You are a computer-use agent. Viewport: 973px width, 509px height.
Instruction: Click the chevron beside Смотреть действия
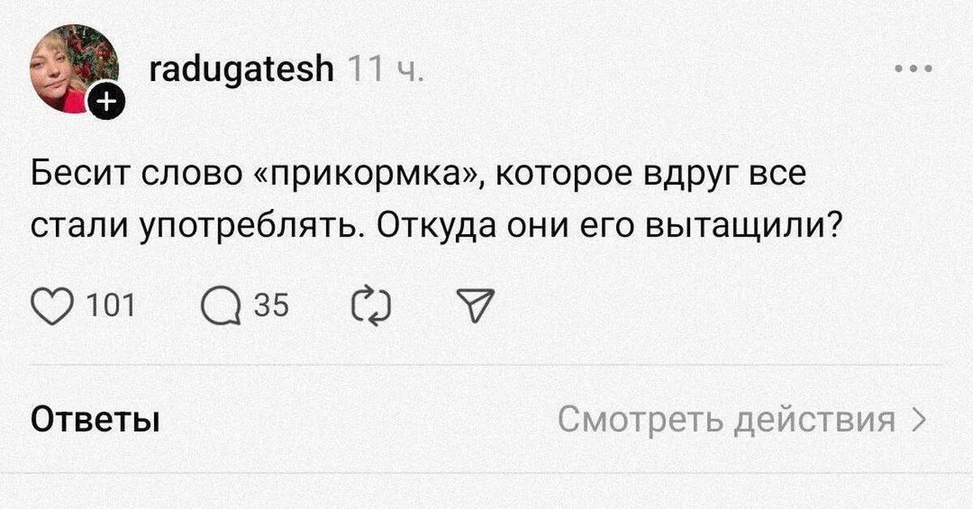[917, 421]
